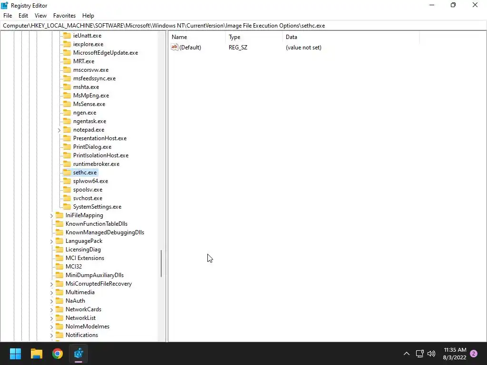Click the Registry Editor title bar icon
Screen dimensions: 487x365
click(x=5, y=5)
